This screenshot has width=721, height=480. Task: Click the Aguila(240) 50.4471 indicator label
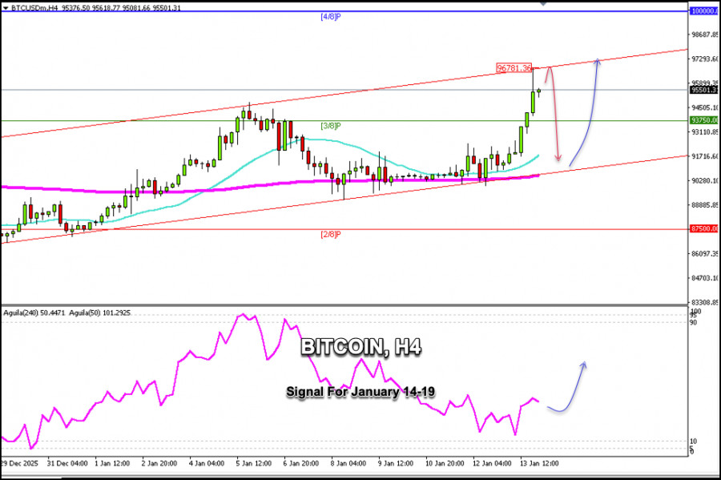coord(34,313)
